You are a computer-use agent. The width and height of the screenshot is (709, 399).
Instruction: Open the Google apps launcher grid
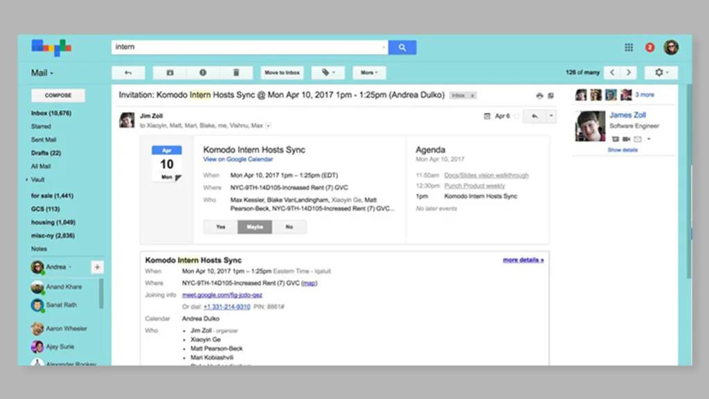[629, 46]
